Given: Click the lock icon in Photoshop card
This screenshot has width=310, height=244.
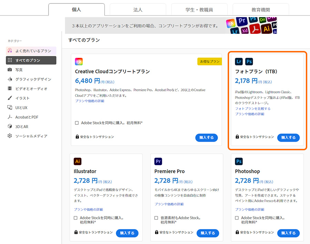Looking at the screenshot, I should 237,232.
